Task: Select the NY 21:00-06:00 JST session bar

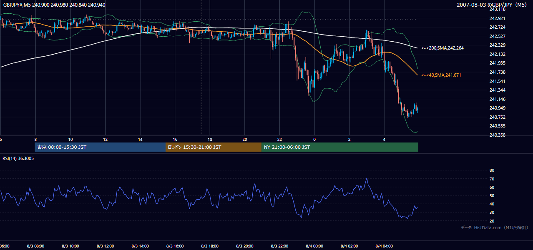Action: point(340,147)
